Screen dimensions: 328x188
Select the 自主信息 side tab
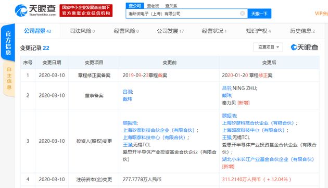coord(9,78)
